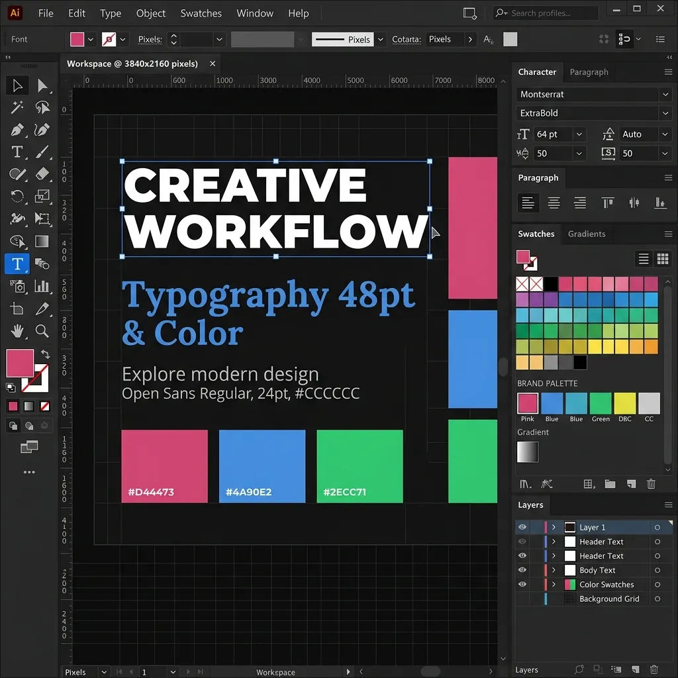Click the Direct Selection arrow tool

click(42, 85)
